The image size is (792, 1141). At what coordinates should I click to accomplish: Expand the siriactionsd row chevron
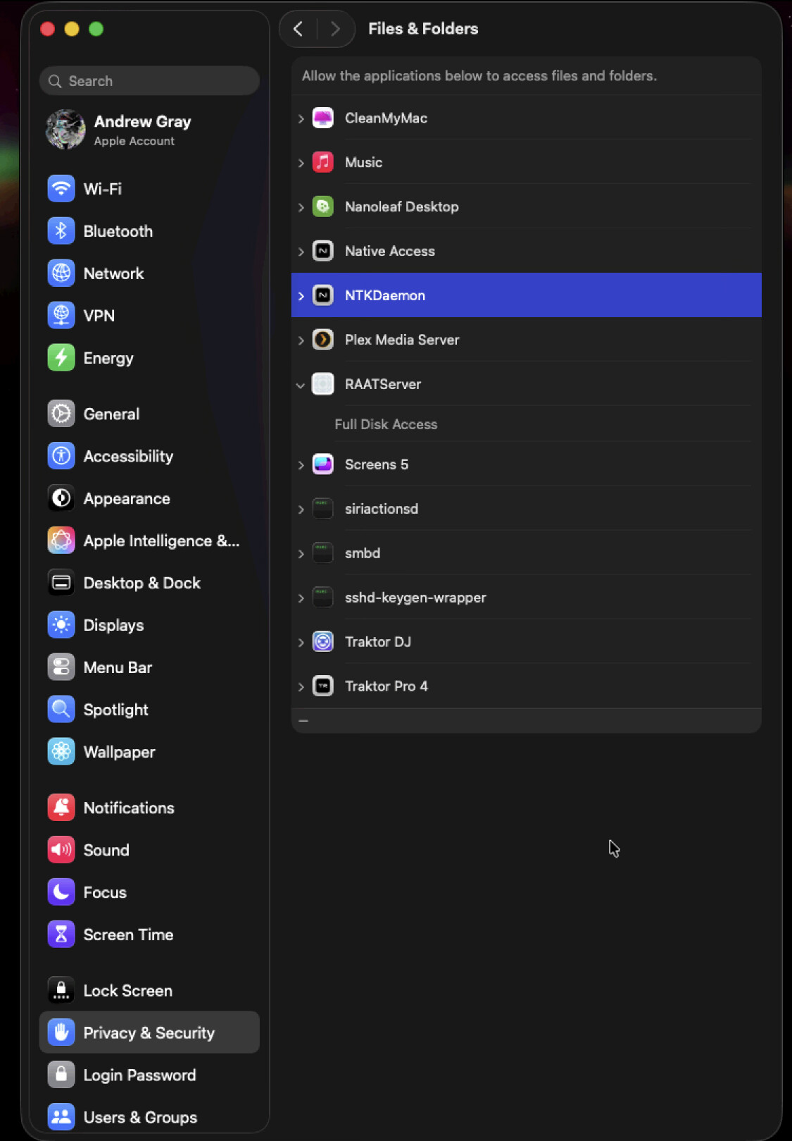(x=301, y=510)
